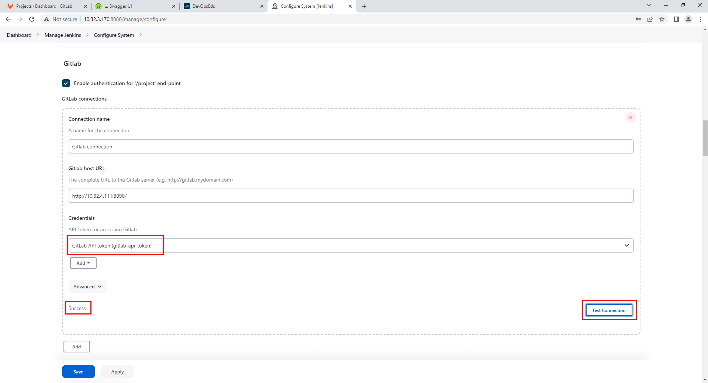Click the Gitlab section heading
This screenshot has height=383, width=708.
tap(72, 64)
